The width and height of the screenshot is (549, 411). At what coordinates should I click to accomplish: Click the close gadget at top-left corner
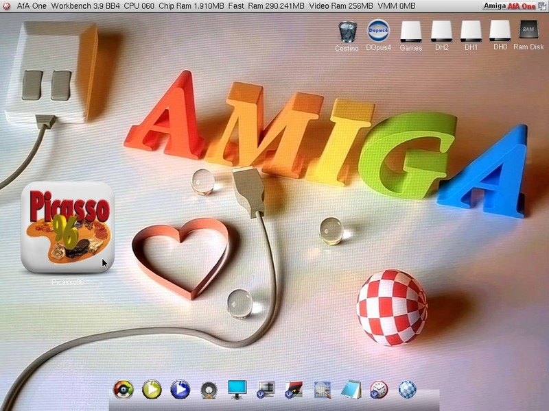click(x=5, y=6)
